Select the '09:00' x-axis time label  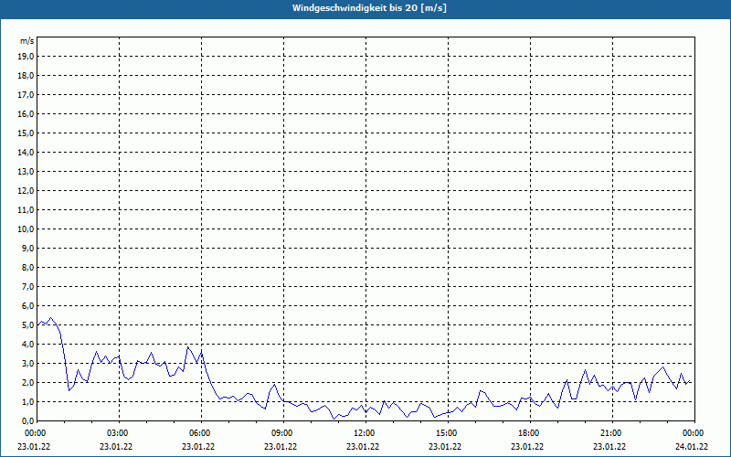(x=283, y=433)
